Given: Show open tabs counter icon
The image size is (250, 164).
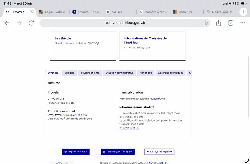Looking at the screenshot, I should click(x=231, y=23).
